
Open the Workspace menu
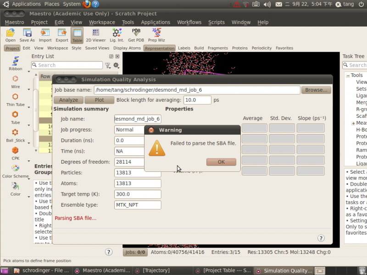[x=102, y=22]
